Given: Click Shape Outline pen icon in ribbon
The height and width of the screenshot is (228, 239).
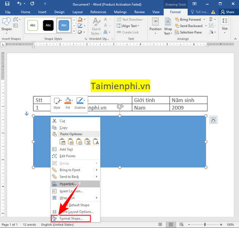Looking at the screenshot, I should click(80, 26).
